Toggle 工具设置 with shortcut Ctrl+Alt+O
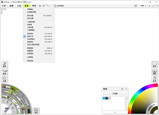 click(x=39, y=27)
